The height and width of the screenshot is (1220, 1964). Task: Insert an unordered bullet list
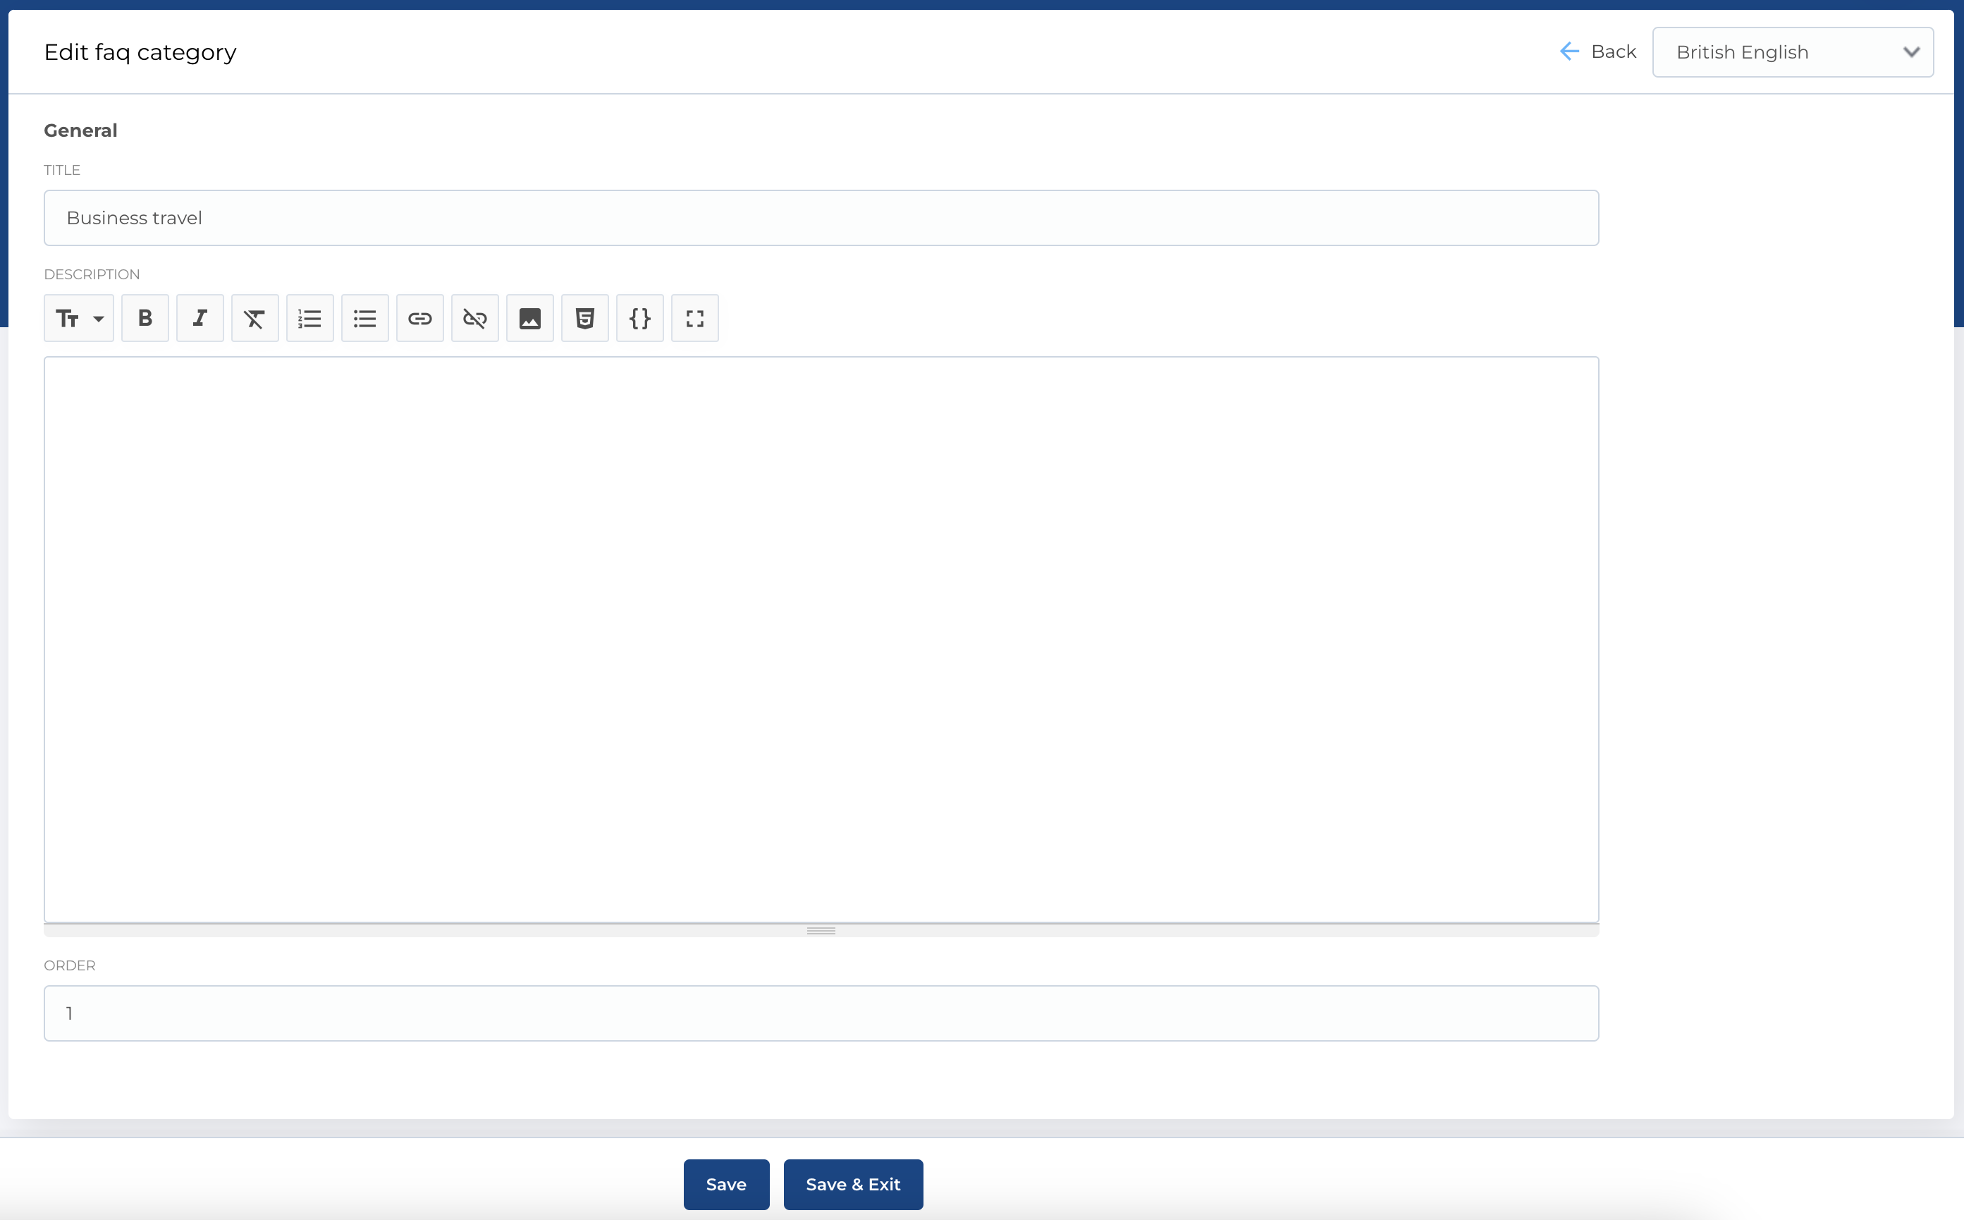coord(364,318)
